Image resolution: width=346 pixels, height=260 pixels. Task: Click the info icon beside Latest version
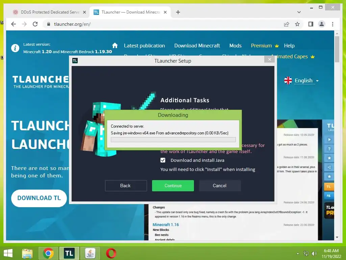15,48
